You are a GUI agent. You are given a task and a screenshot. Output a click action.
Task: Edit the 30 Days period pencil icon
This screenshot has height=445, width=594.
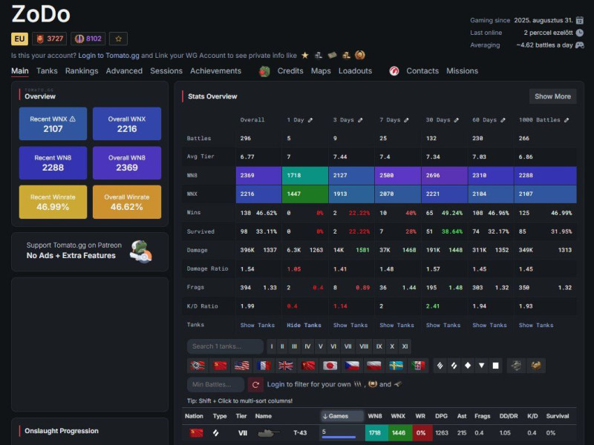point(456,120)
